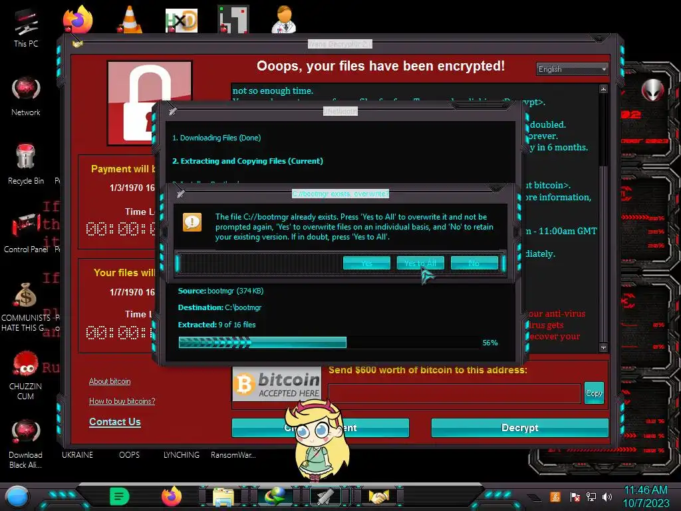Open the Control Panel desktop icon
The width and height of the screenshot is (681, 511).
click(26, 233)
